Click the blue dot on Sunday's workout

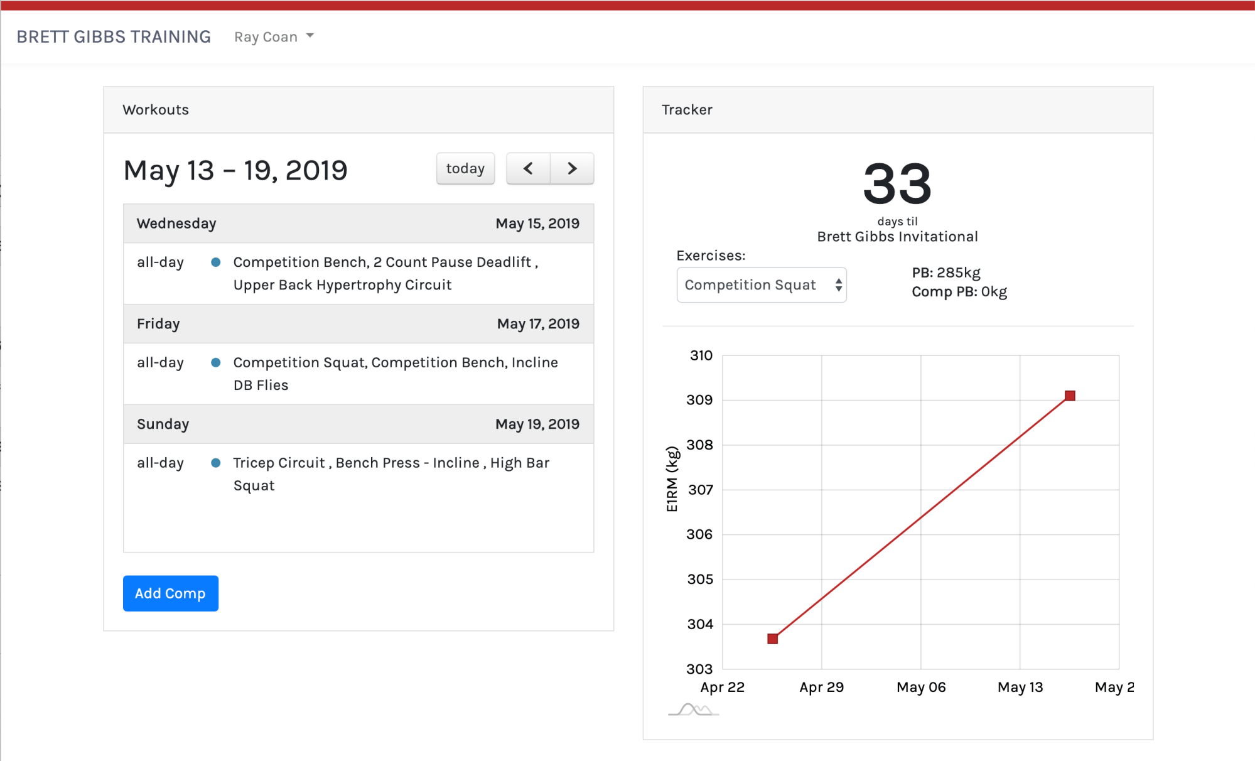click(x=215, y=463)
